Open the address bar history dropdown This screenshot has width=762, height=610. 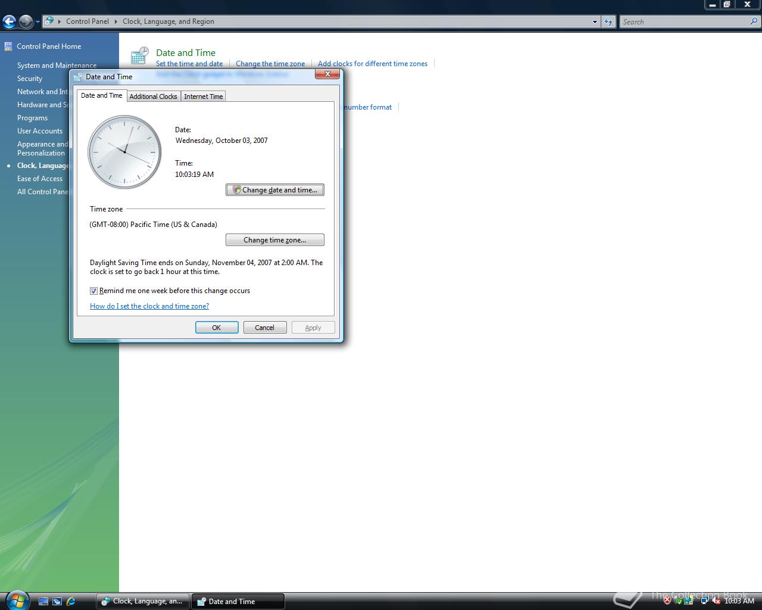(595, 22)
